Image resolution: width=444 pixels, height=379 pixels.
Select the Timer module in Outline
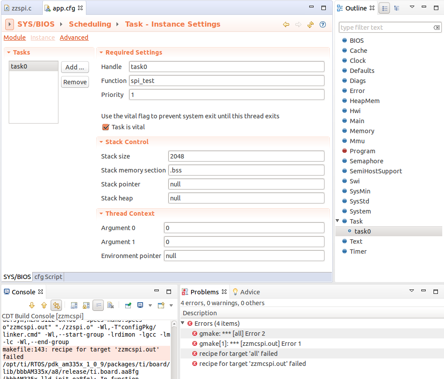(x=358, y=252)
